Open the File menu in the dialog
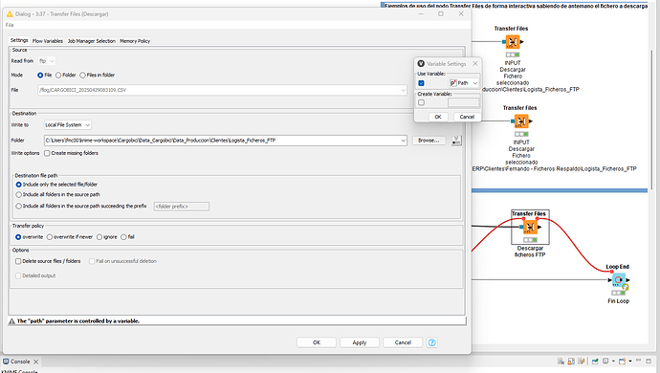Screen dimensions: 660x373 pos(10,25)
